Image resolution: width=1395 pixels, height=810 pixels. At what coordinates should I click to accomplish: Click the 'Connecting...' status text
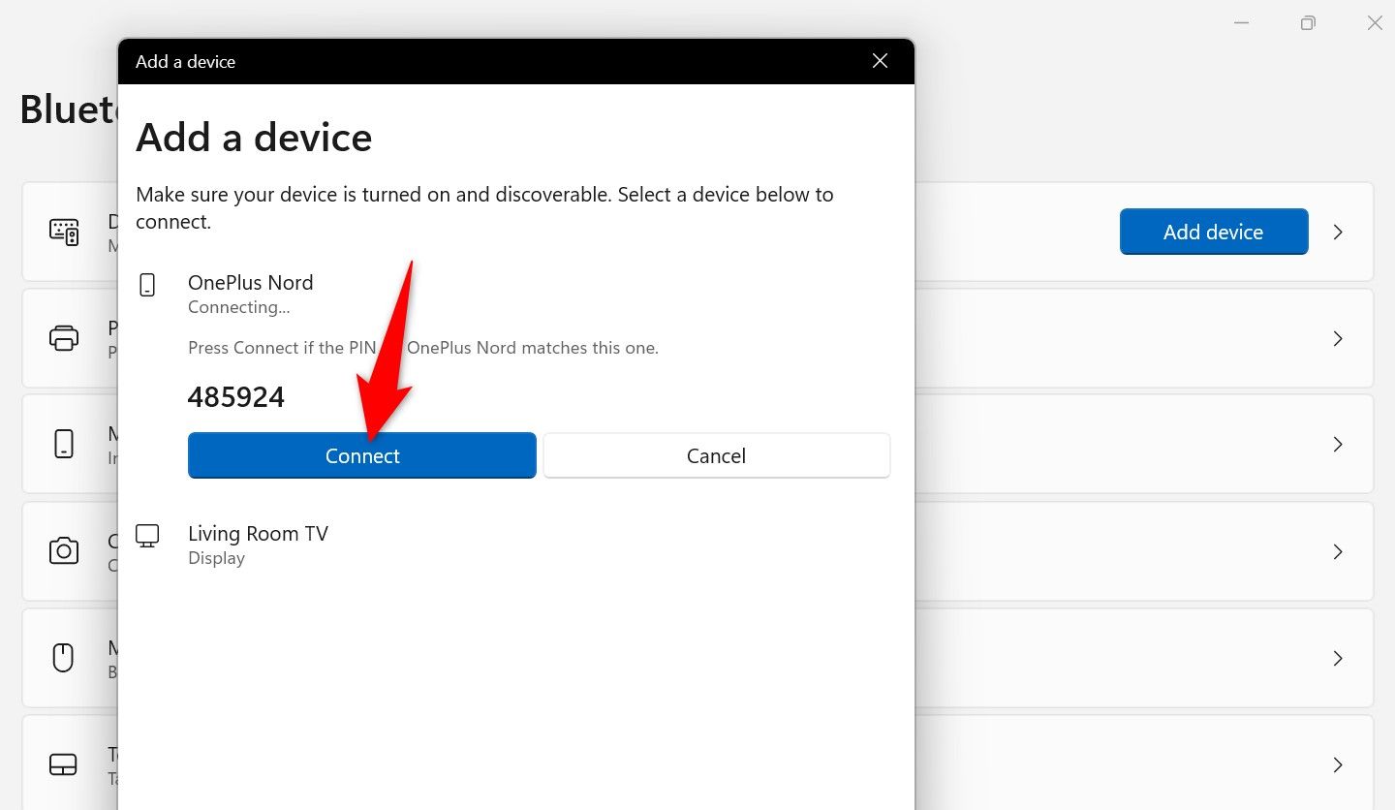pos(239,307)
